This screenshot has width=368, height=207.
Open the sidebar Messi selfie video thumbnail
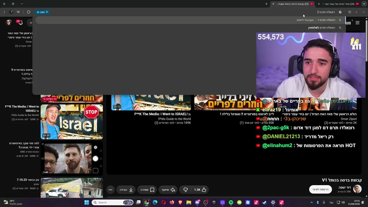pos(72,159)
